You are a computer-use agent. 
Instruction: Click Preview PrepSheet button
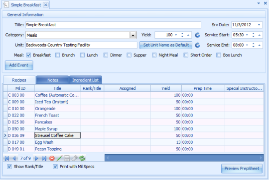[242, 169]
